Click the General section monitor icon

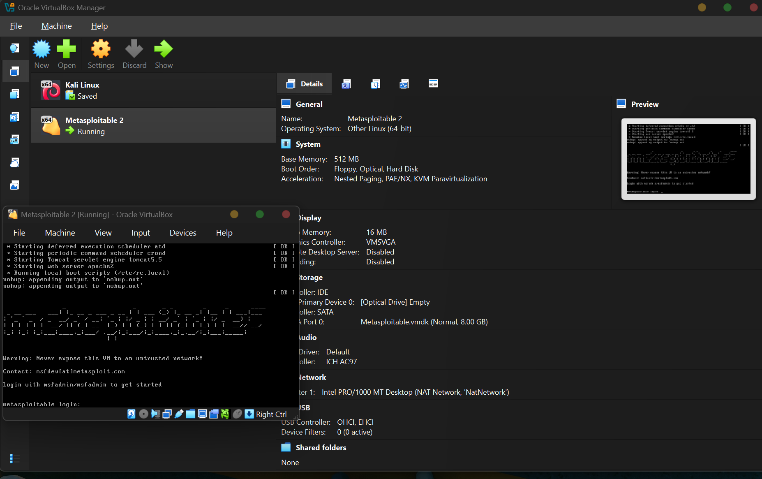[x=286, y=104]
